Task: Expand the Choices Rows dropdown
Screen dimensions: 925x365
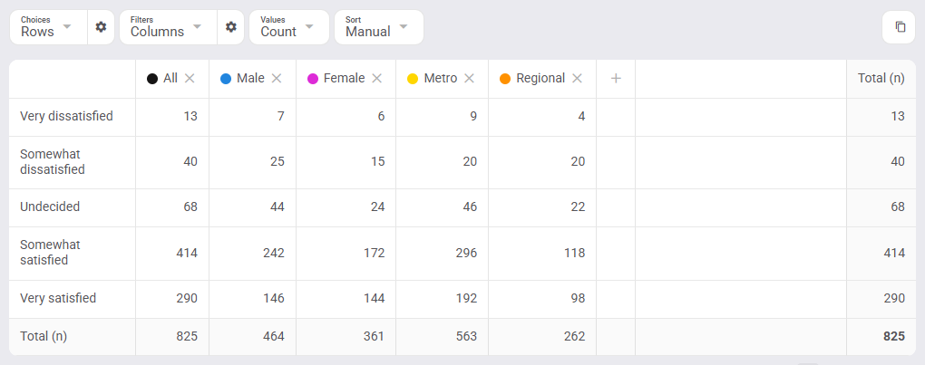Action: (x=48, y=27)
